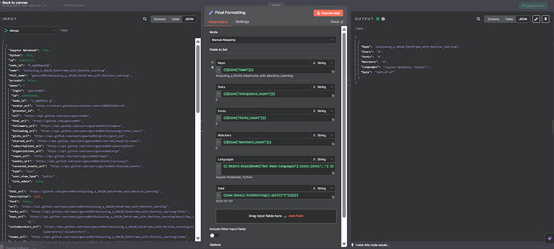The image size is (554, 249).
Task: Open expression editor for Watchers value
Action: pos(333,144)
